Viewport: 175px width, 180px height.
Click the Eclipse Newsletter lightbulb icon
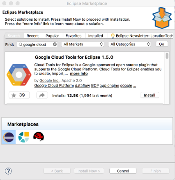point(113,36)
